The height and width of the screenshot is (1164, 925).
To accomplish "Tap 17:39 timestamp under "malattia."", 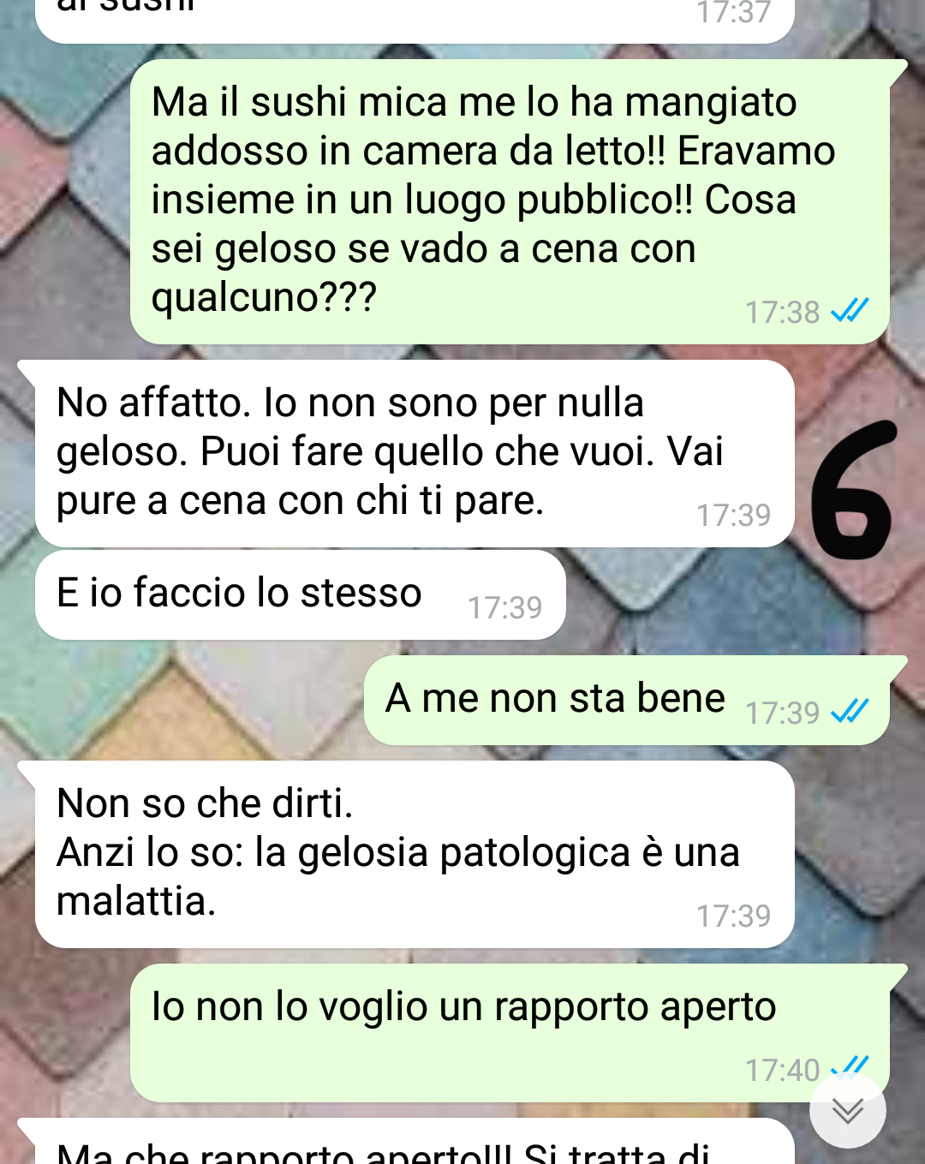I will [x=733, y=916].
